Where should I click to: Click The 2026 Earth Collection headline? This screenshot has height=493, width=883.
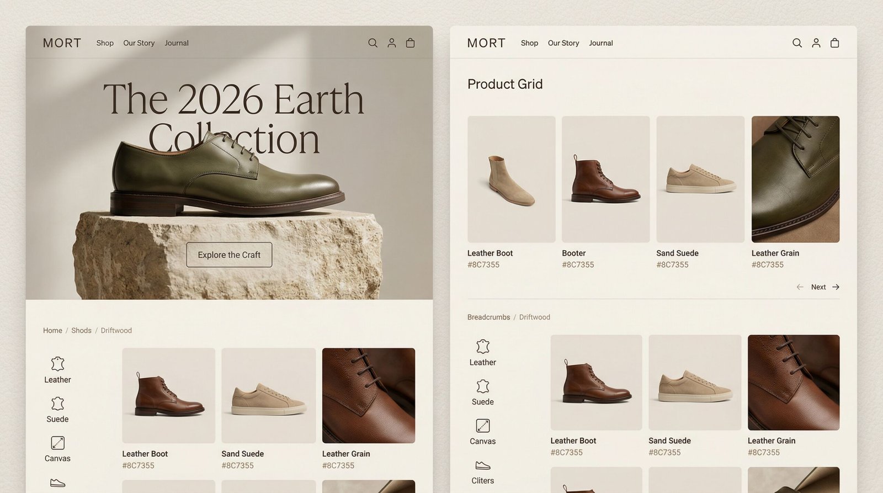pyautogui.click(x=233, y=119)
